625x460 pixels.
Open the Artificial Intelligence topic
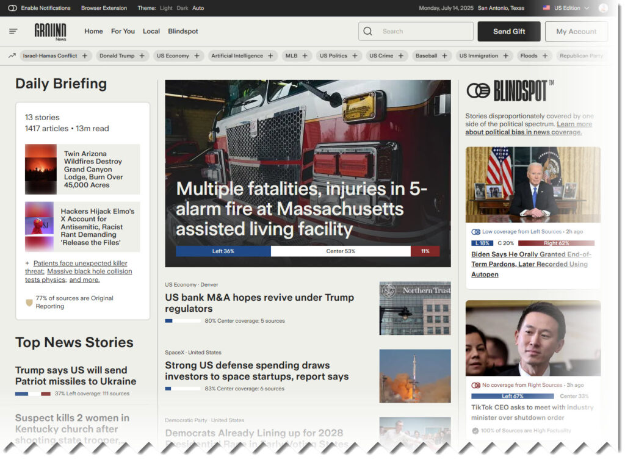(237, 56)
